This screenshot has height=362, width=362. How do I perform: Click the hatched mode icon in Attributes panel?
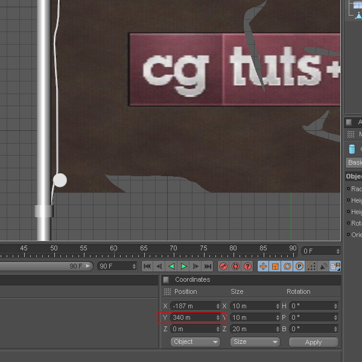(x=351, y=134)
